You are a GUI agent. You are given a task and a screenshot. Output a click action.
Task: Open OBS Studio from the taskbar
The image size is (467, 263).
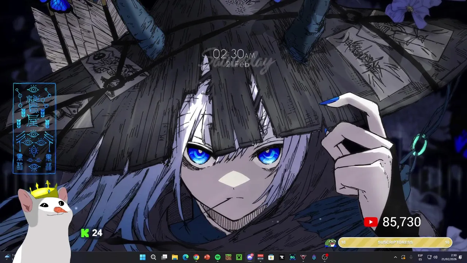pos(325,257)
